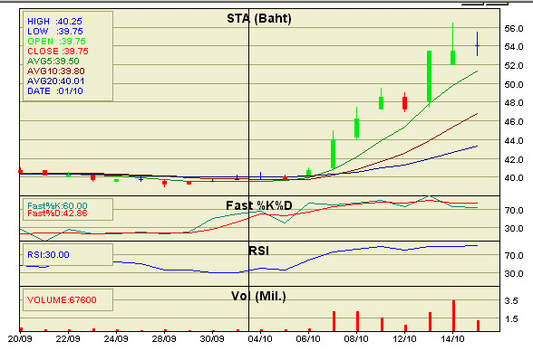Click the 30.0 label in RSI panel

(514, 274)
